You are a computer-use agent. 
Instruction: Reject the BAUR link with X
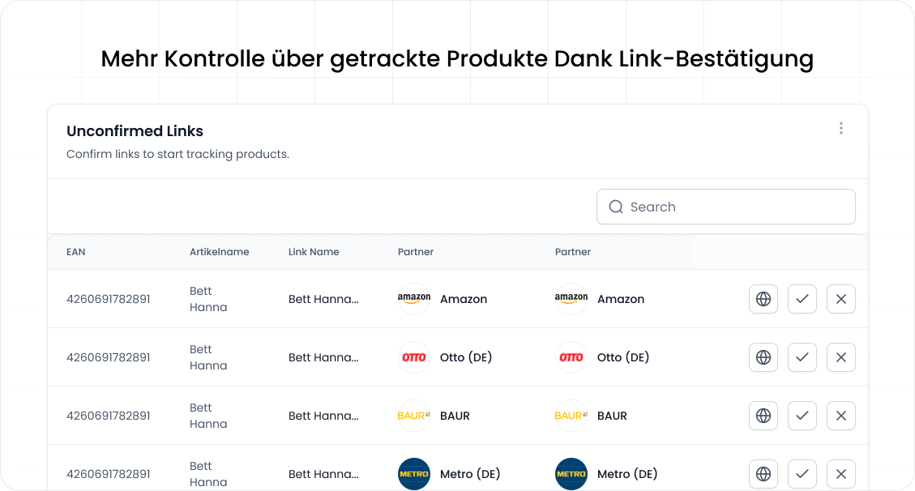(x=841, y=416)
